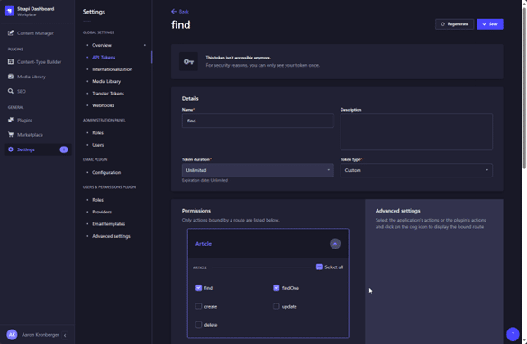Click the Article accordion title

click(204, 243)
